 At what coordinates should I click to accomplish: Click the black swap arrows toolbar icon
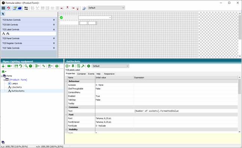26,8
